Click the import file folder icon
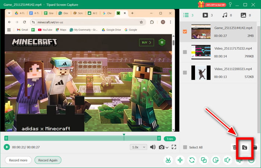This screenshot has height=168, width=261. (x=244, y=147)
